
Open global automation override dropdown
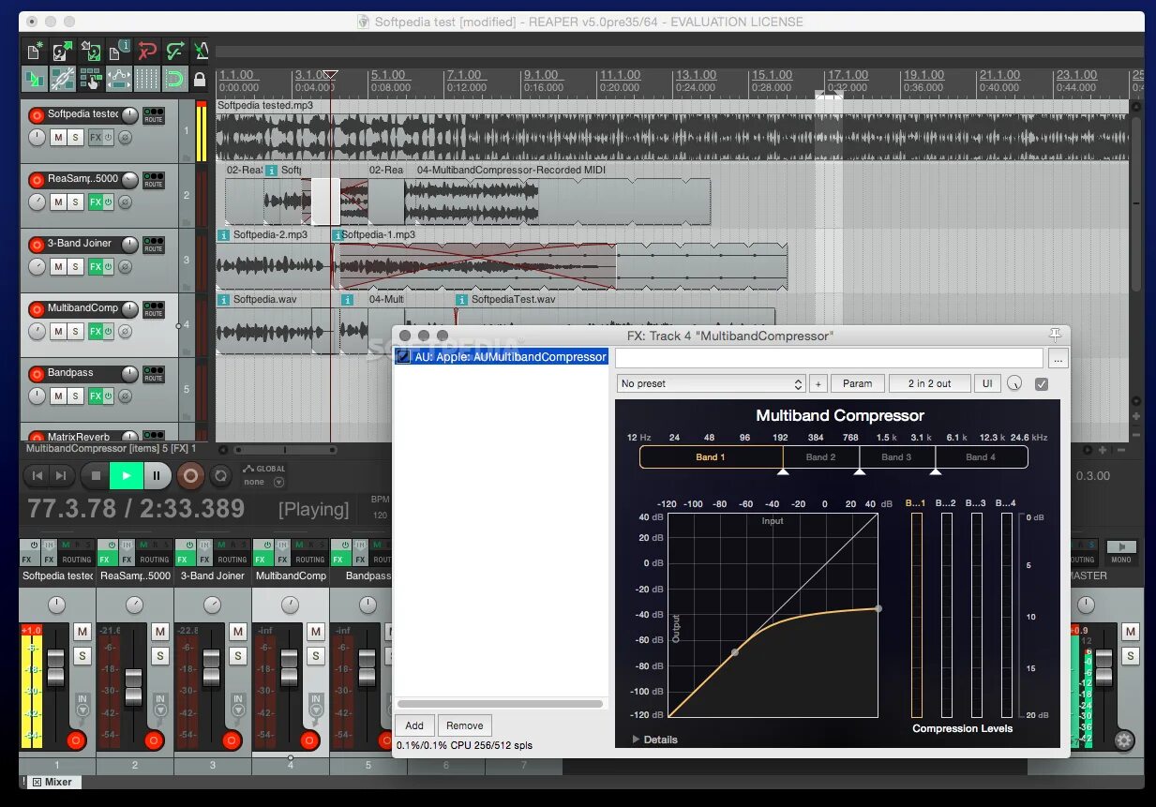[x=278, y=482]
